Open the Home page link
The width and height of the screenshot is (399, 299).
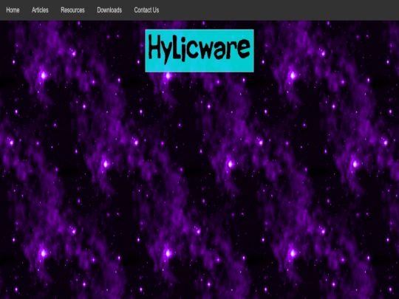(13, 10)
